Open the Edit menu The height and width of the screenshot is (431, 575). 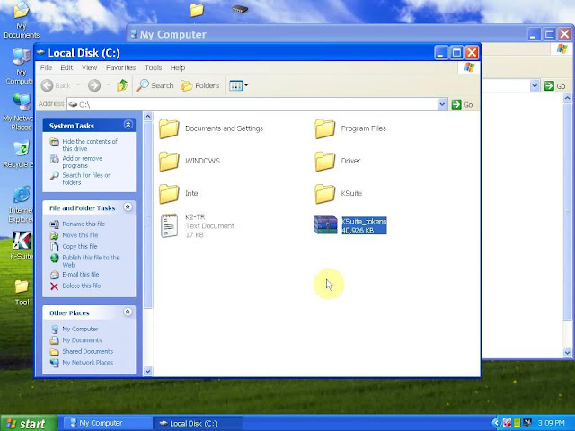point(66,67)
